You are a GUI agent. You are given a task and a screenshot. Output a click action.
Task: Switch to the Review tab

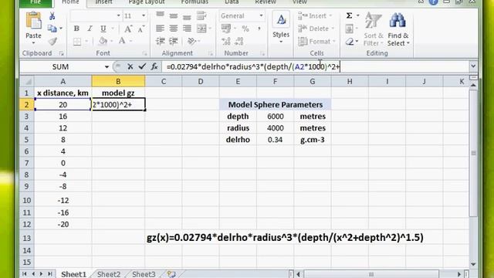(x=266, y=2)
